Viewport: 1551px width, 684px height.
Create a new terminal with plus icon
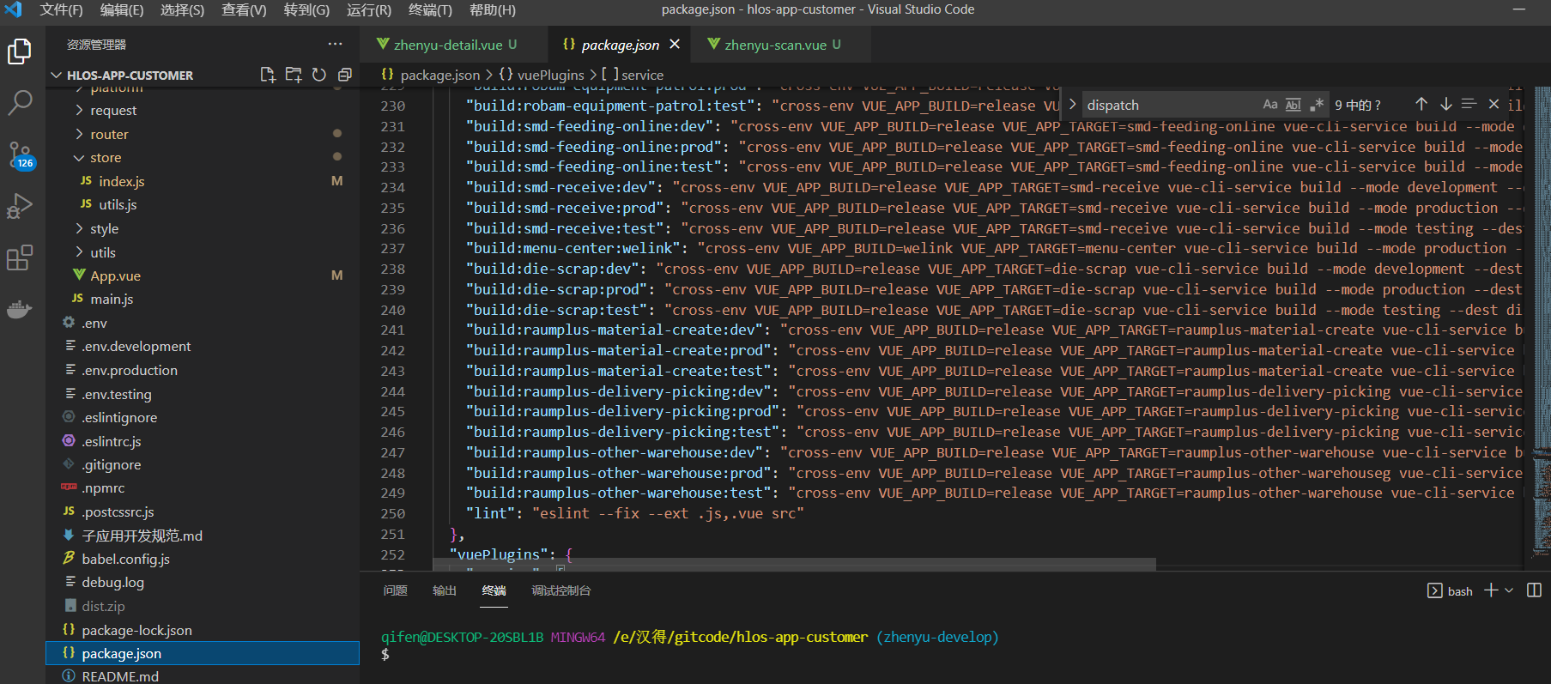pyautogui.click(x=1491, y=590)
